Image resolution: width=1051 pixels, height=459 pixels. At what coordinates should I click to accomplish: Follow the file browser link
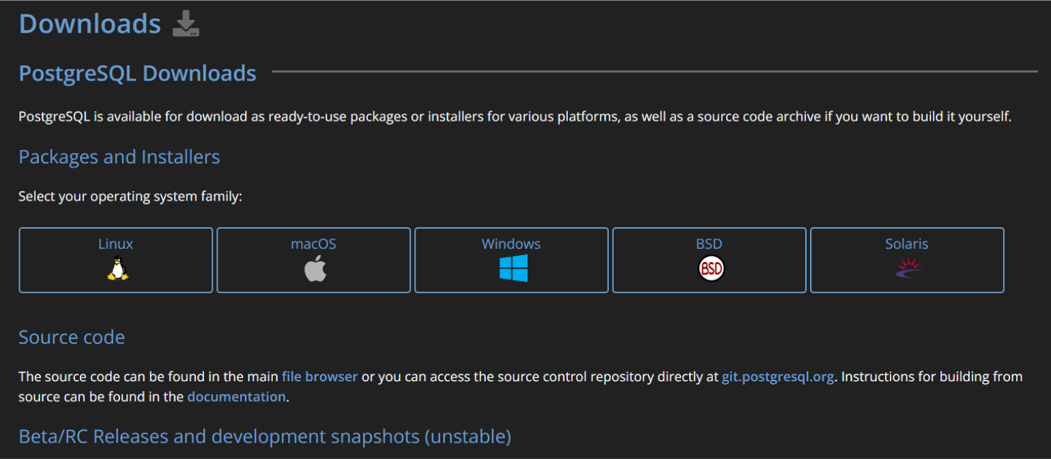[x=319, y=376]
